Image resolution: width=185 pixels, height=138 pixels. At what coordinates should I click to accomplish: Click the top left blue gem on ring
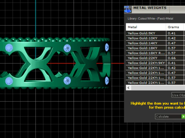coord(9,48)
